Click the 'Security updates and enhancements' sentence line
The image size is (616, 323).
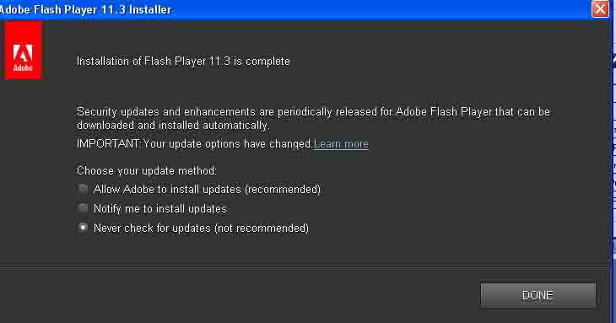click(x=313, y=112)
